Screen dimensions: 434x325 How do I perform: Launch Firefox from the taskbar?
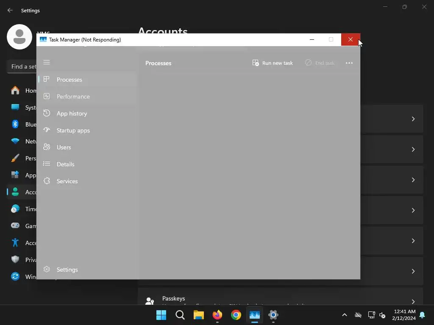(x=217, y=315)
